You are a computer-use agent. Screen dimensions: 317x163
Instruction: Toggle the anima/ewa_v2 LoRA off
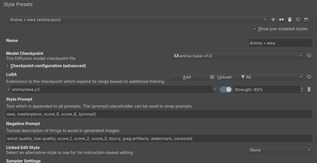225,89
